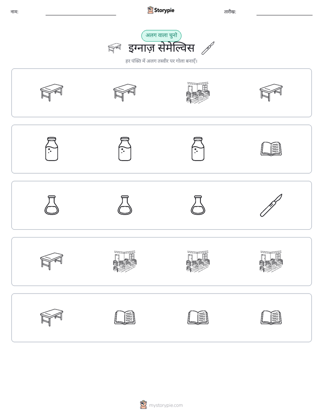Select the last hospital ward image in row four

(x=271, y=261)
